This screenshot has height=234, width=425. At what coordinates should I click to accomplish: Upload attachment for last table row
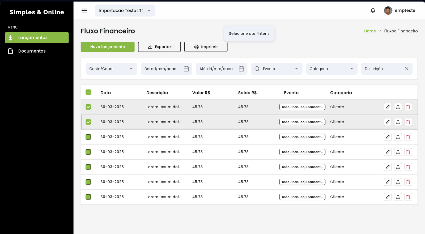pyautogui.click(x=398, y=197)
